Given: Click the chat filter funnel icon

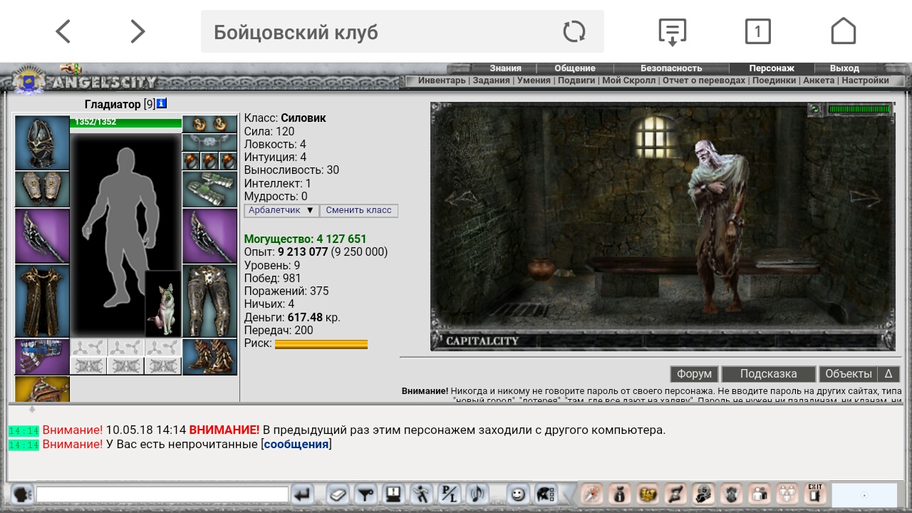Looking at the screenshot, I should (x=366, y=494).
